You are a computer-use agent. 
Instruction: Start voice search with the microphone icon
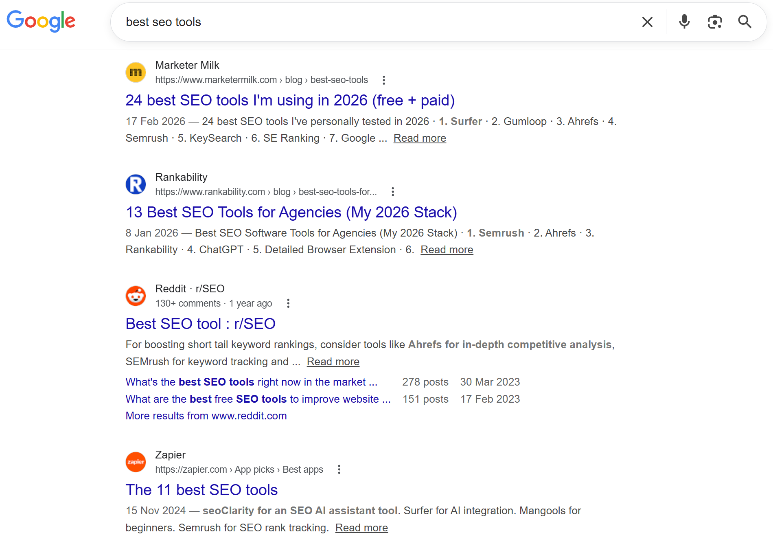[x=684, y=22]
